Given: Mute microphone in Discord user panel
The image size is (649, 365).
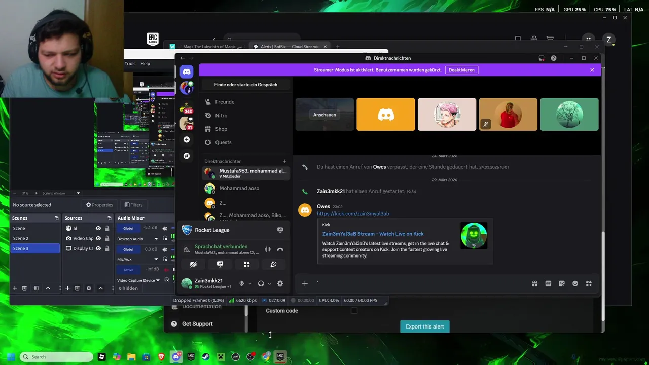Looking at the screenshot, I should point(242,284).
